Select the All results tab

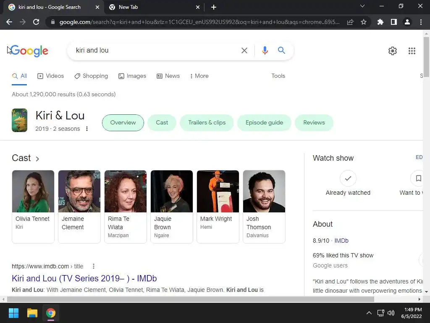click(x=19, y=76)
